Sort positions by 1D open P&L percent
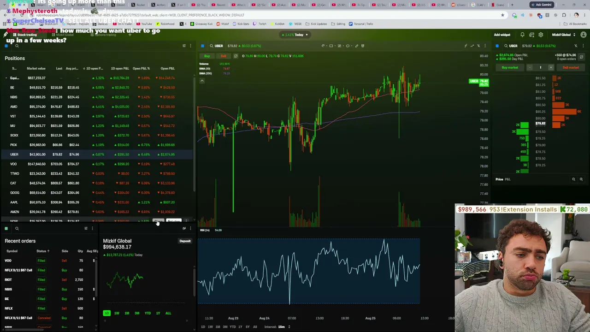Screen dimensions: 590x332 point(94,68)
